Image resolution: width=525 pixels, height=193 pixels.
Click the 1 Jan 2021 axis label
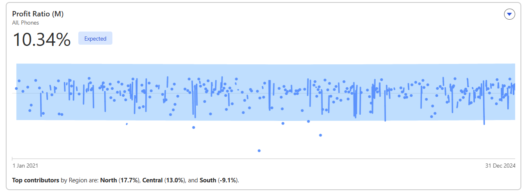(25, 166)
